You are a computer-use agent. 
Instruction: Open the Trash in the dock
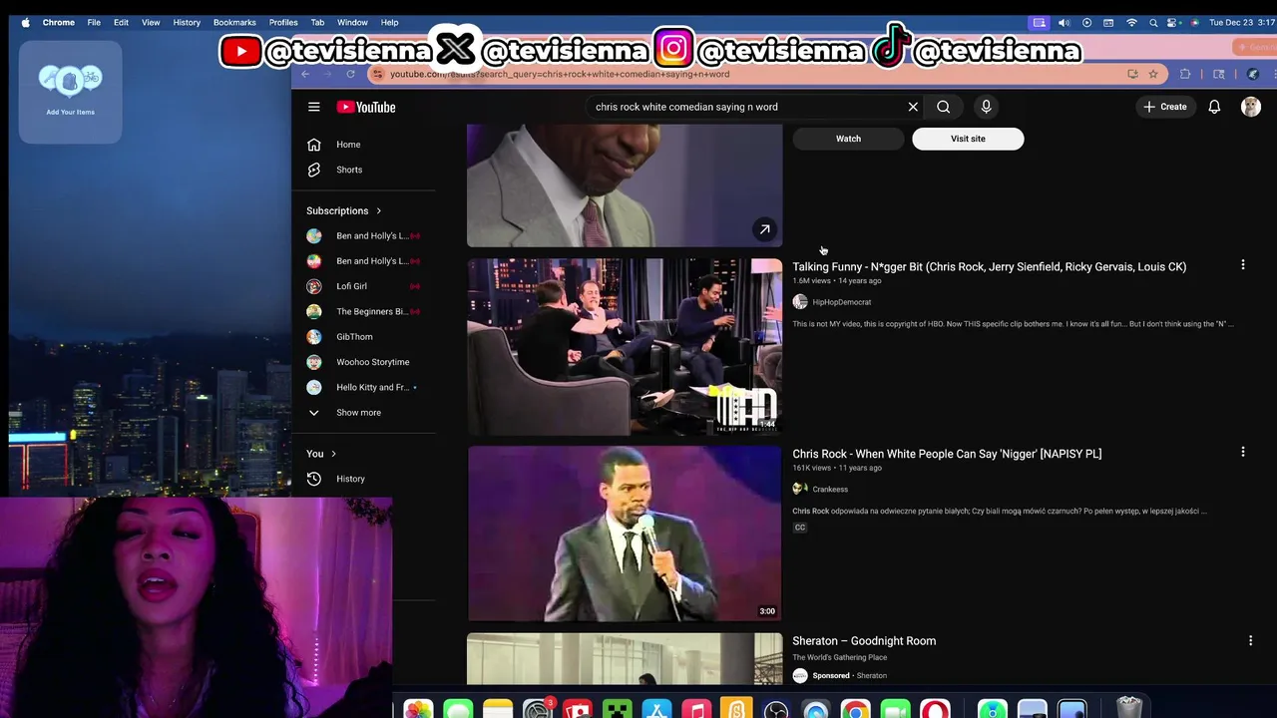1128,709
